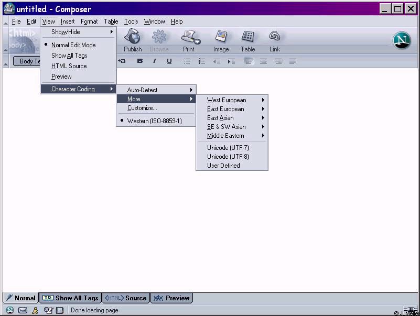Viewport: 420px width, 316px height.
Task: Expand the Auto-Detect submenu
Action: pos(156,90)
